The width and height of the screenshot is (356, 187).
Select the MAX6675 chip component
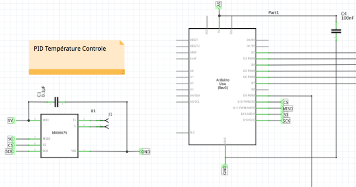[x=59, y=133]
